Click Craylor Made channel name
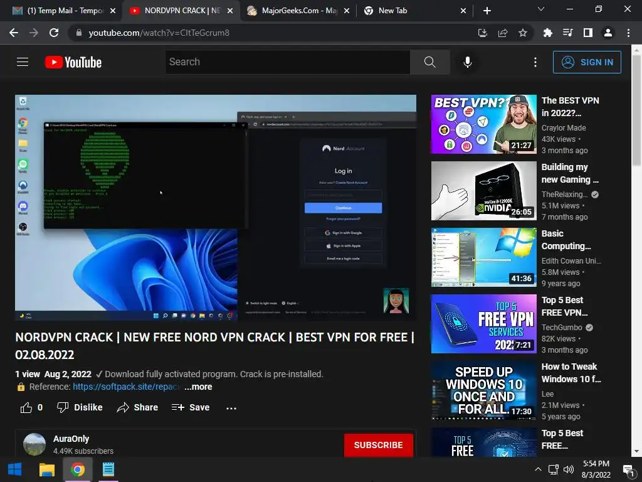 [564, 128]
